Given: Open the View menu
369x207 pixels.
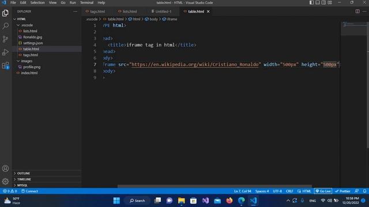Looking at the screenshot, I should tap(52, 2).
